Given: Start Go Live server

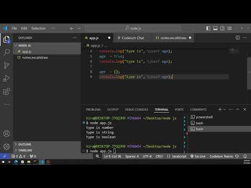Looking at the screenshot, I should click(x=198, y=156).
